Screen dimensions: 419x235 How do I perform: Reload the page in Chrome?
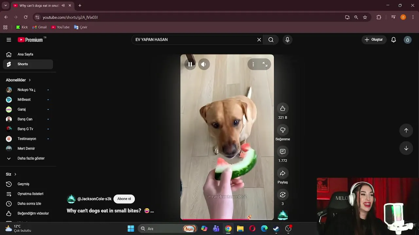26,17
